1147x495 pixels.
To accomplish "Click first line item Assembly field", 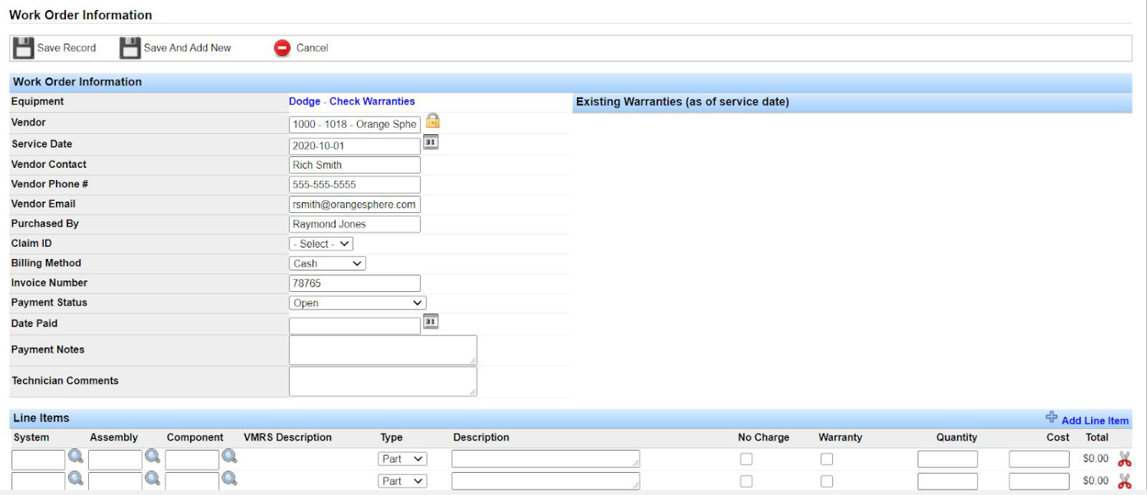I will click(x=116, y=460).
